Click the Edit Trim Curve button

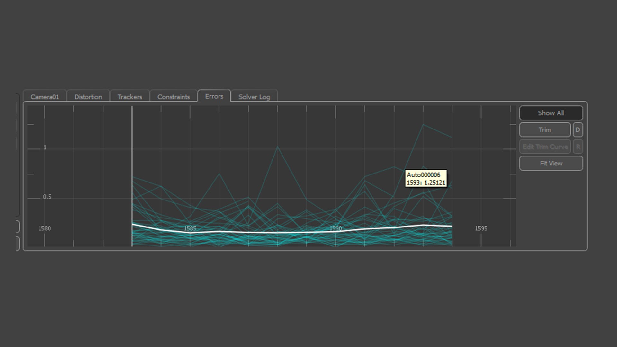545,147
